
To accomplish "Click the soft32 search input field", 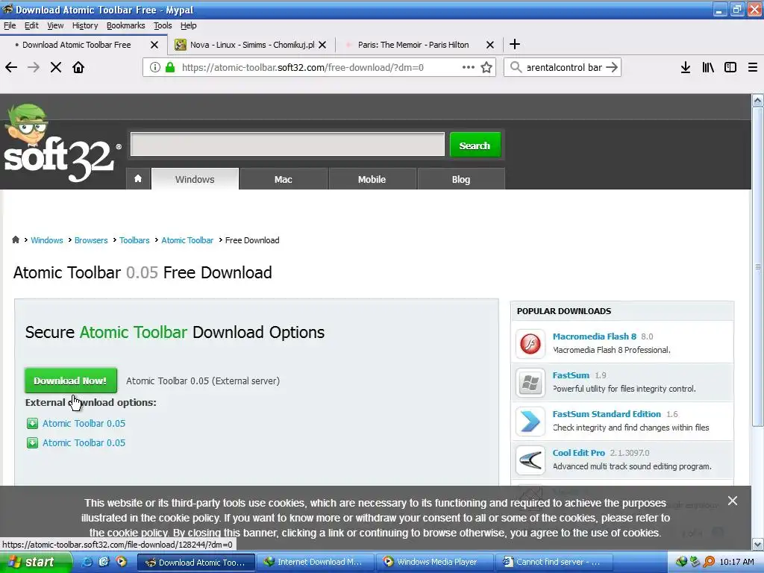I will [x=287, y=144].
